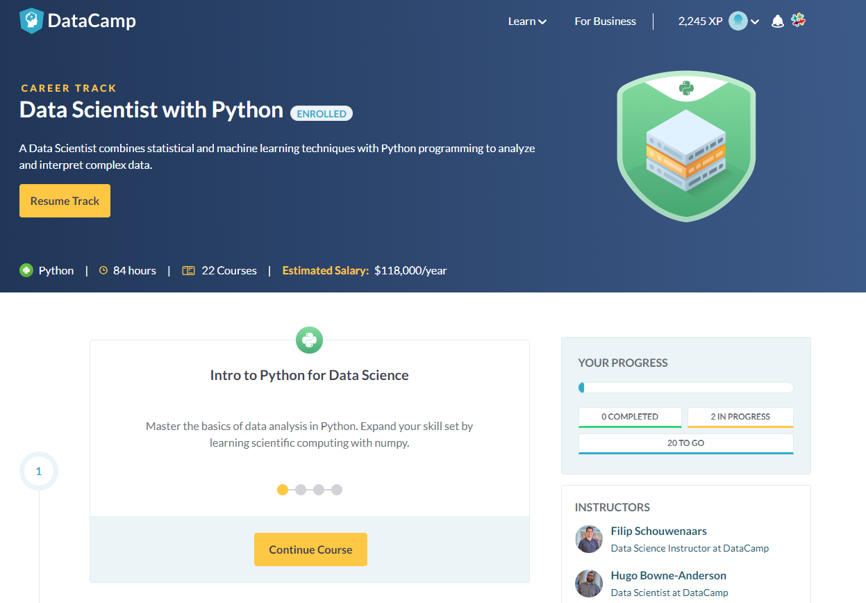This screenshot has width=866, height=603.
Task: Click the courses icon beside 22 Courses
Action: (188, 271)
